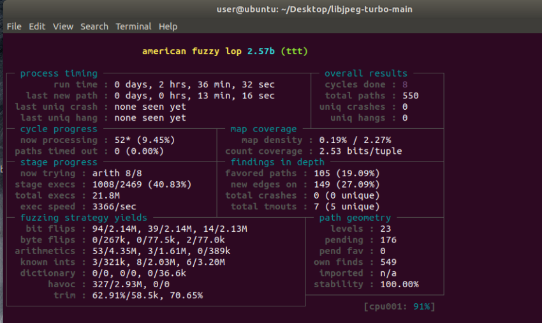Click paths timed out value '0 (0.00%)'

point(139,151)
